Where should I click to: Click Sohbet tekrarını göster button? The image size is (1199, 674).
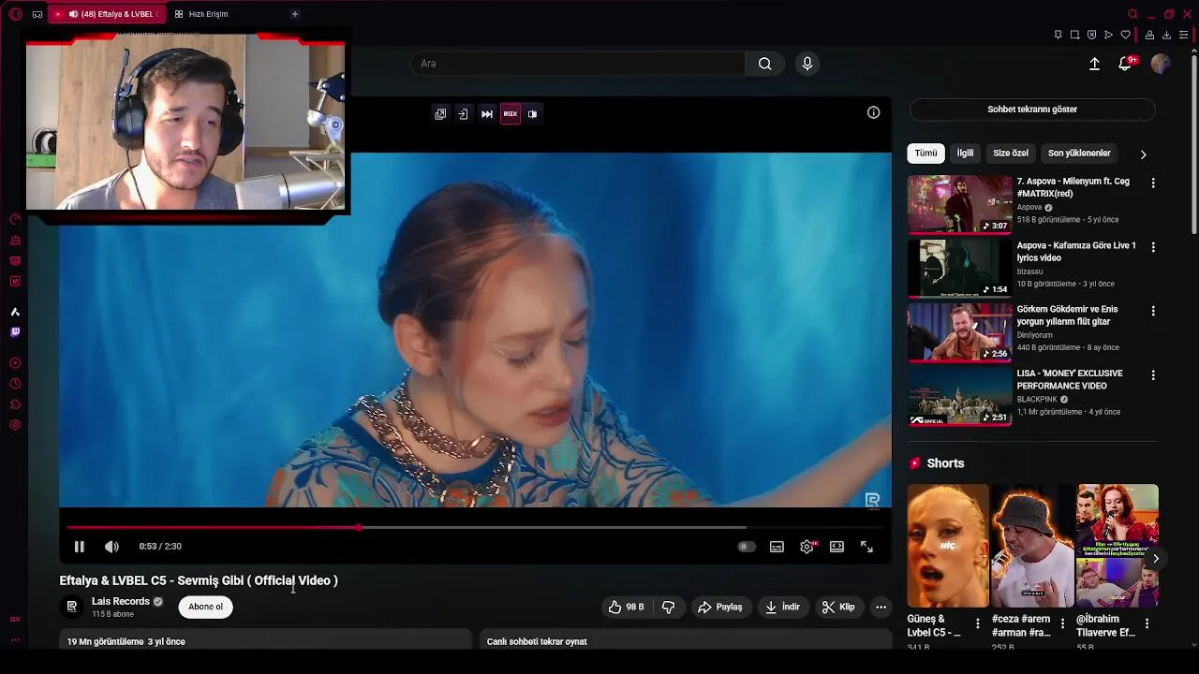point(1032,110)
